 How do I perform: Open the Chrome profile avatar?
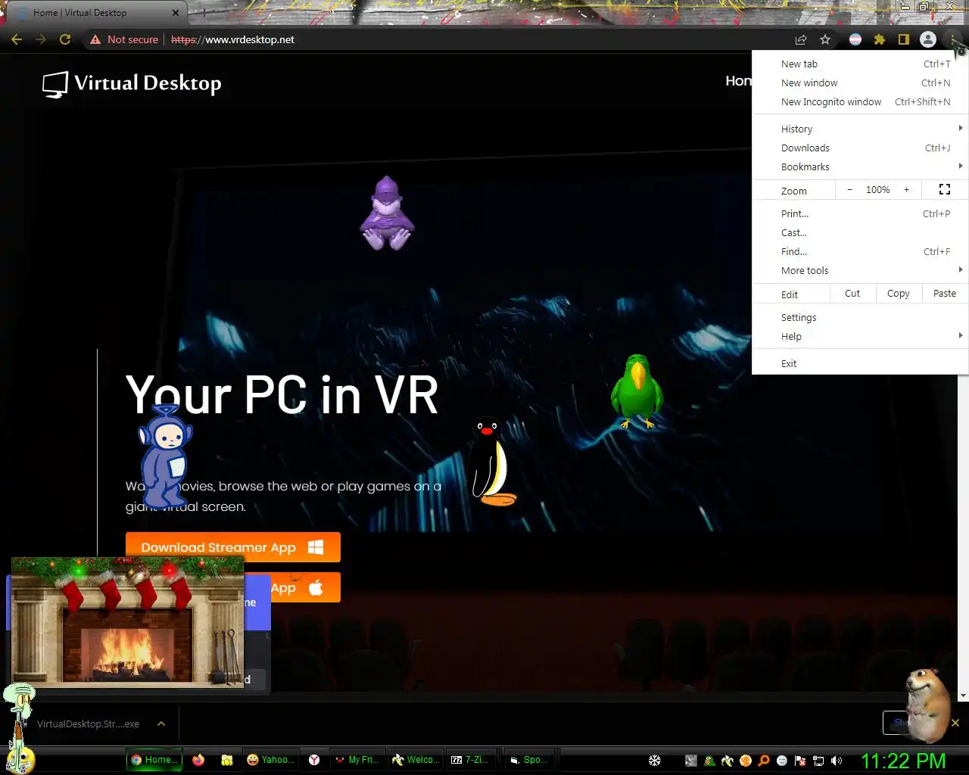(928, 39)
